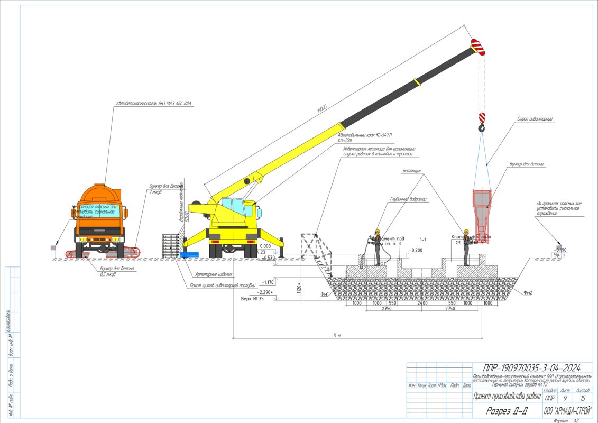
Task: Select the orange concrete mixer truck drawing
Action: 100,221
